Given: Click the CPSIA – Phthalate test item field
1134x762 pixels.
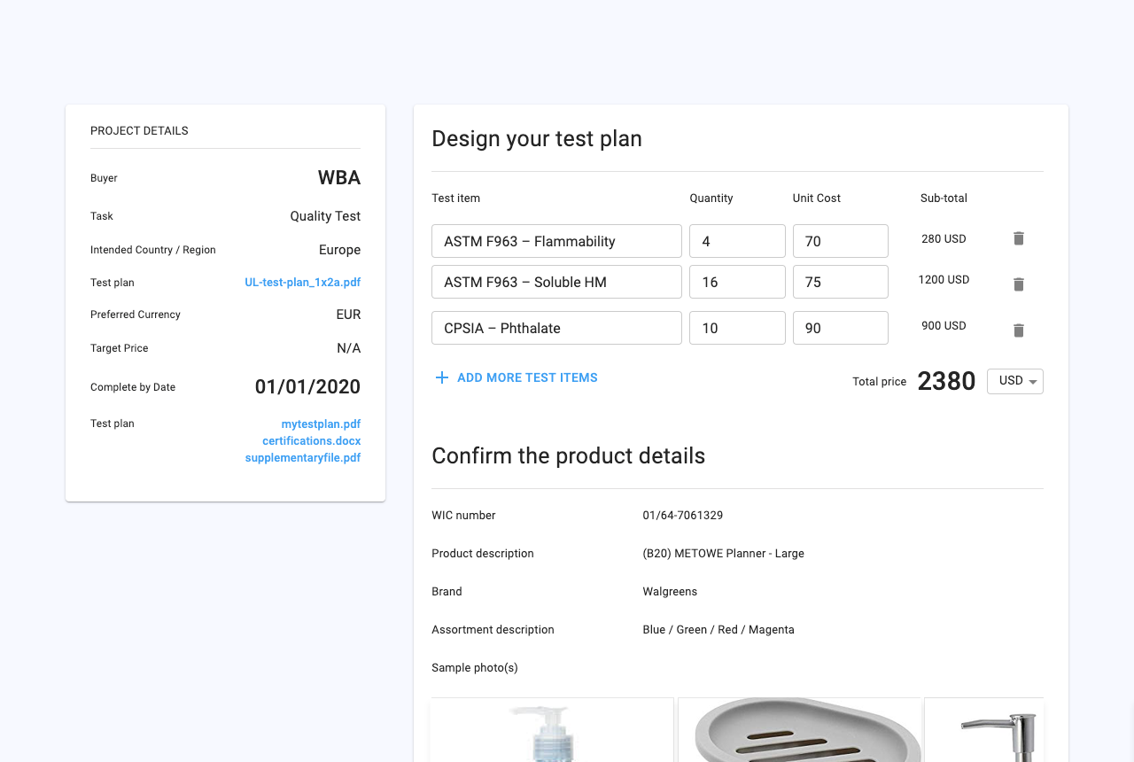Looking at the screenshot, I should click(x=556, y=328).
